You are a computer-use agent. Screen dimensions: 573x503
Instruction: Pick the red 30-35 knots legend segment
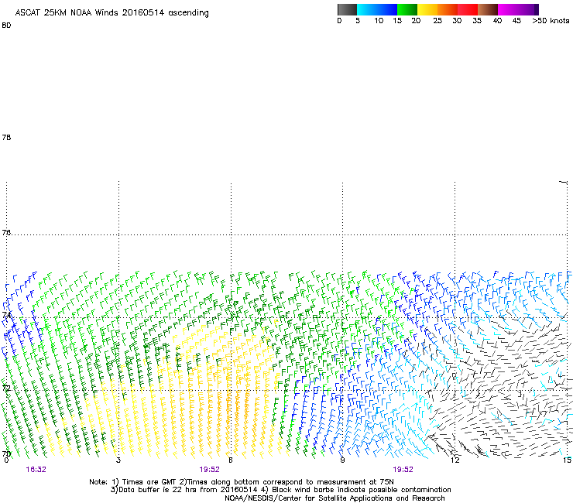point(468,9)
